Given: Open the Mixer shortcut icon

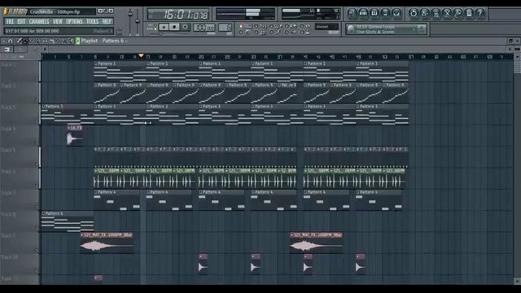Looking at the screenshot, I should (x=396, y=13).
